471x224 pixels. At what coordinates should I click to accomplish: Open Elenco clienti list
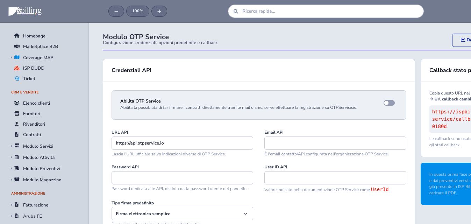pos(36,103)
